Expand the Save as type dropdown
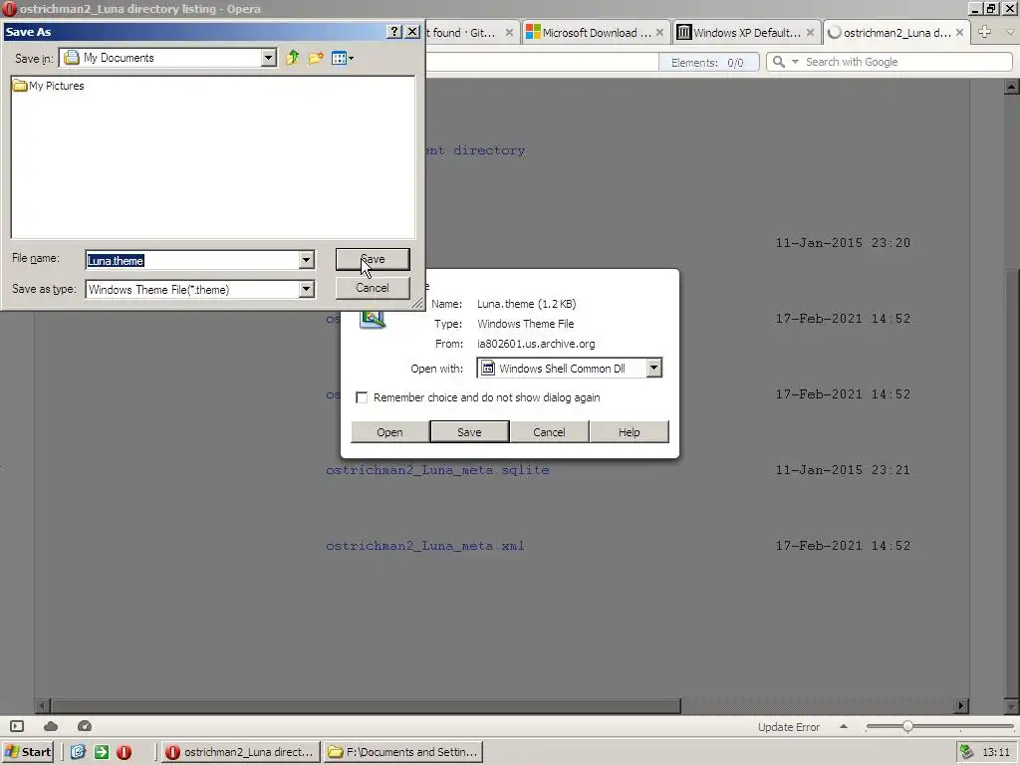The height and width of the screenshot is (765, 1020). pyautogui.click(x=307, y=290)
